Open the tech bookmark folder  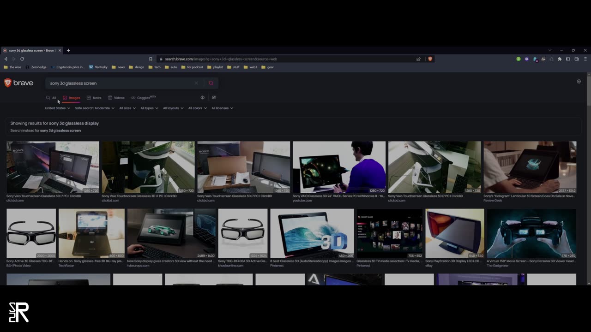click(x=155, y=67)
